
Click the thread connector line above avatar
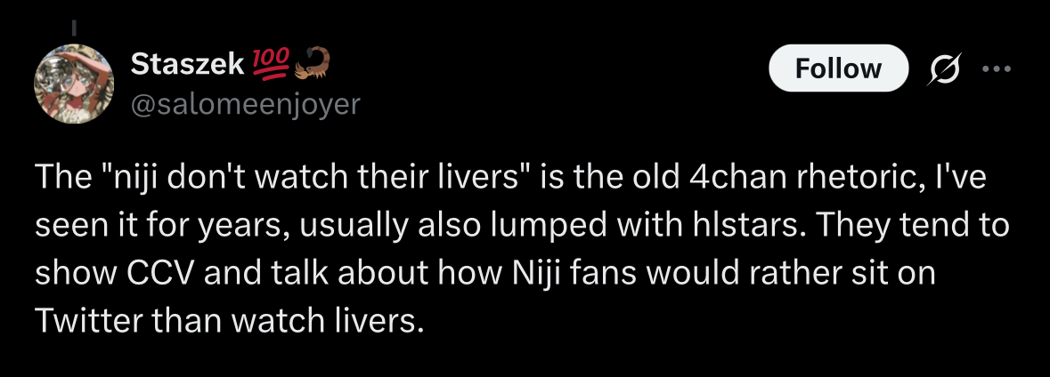click(75, 27)
